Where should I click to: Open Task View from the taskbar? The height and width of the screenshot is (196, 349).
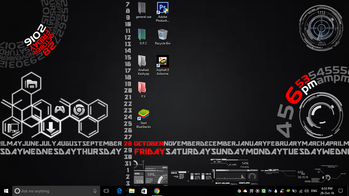(106, 191)
